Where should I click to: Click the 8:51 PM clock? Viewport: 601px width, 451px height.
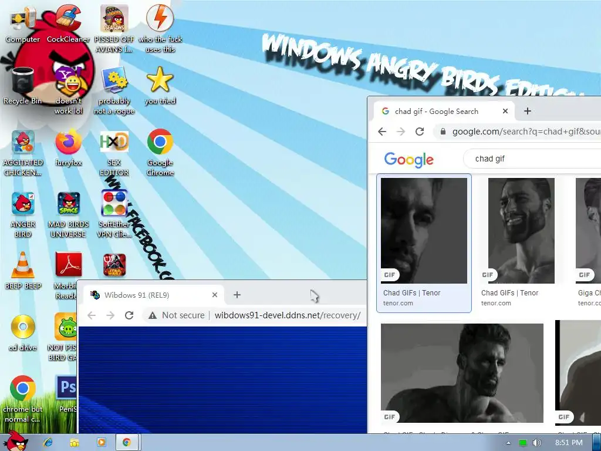click(569, 443)
